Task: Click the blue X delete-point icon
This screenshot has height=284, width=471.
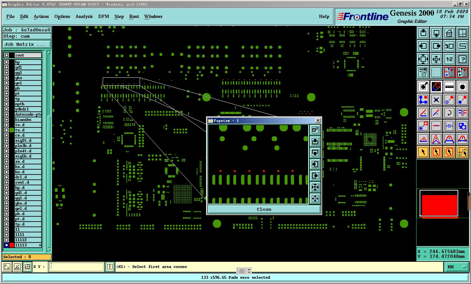Action: [x=436, y=100]
